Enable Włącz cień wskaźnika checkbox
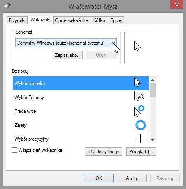This screenshot has width=186, height=189. (x=14, y=150)
